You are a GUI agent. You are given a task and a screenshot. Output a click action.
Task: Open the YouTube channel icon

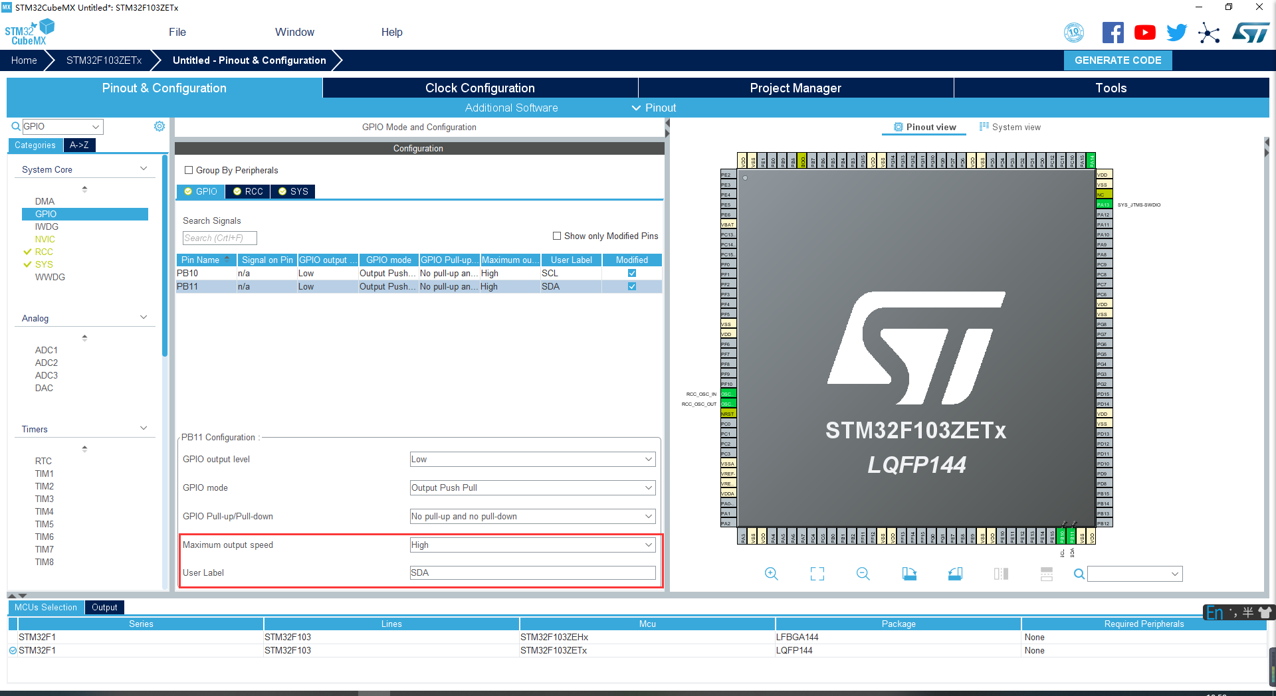pyautogui.click(x=1144, y=32)
